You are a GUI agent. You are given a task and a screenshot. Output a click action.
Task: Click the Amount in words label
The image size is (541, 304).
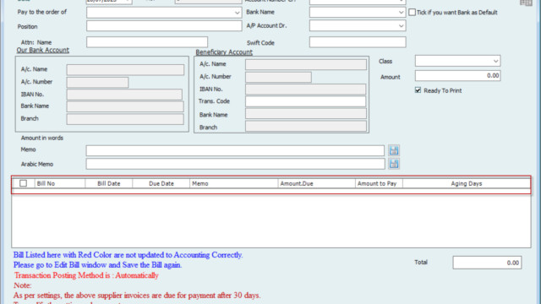click(42, 138)
